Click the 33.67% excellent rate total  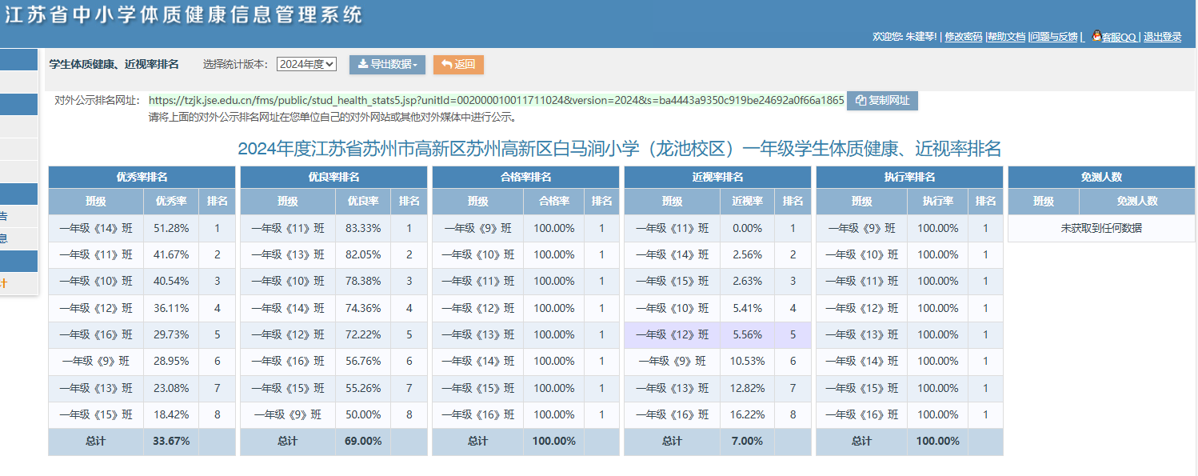point(171,441)
